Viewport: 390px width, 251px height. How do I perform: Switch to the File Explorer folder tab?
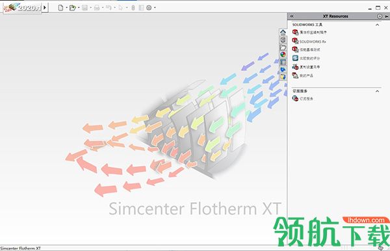[283, 47]
